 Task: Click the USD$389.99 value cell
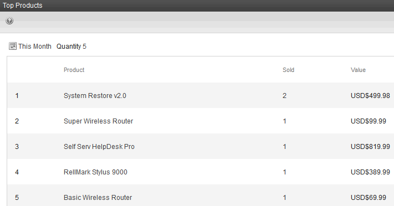coord(370,172)
